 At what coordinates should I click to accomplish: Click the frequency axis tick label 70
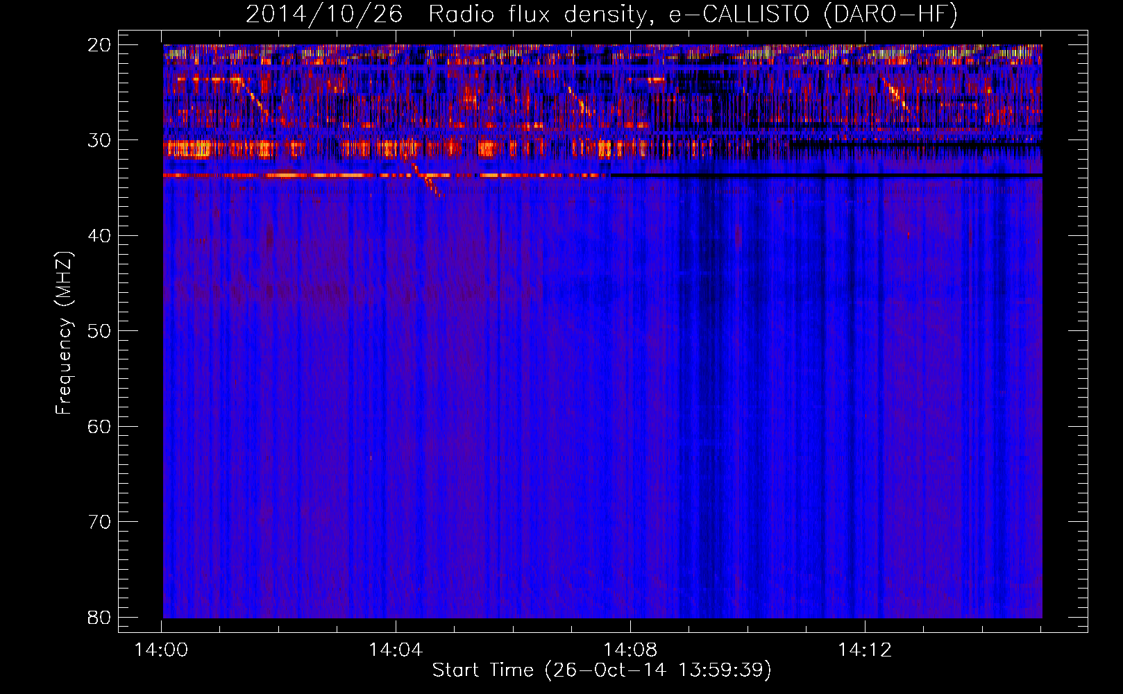99,522
